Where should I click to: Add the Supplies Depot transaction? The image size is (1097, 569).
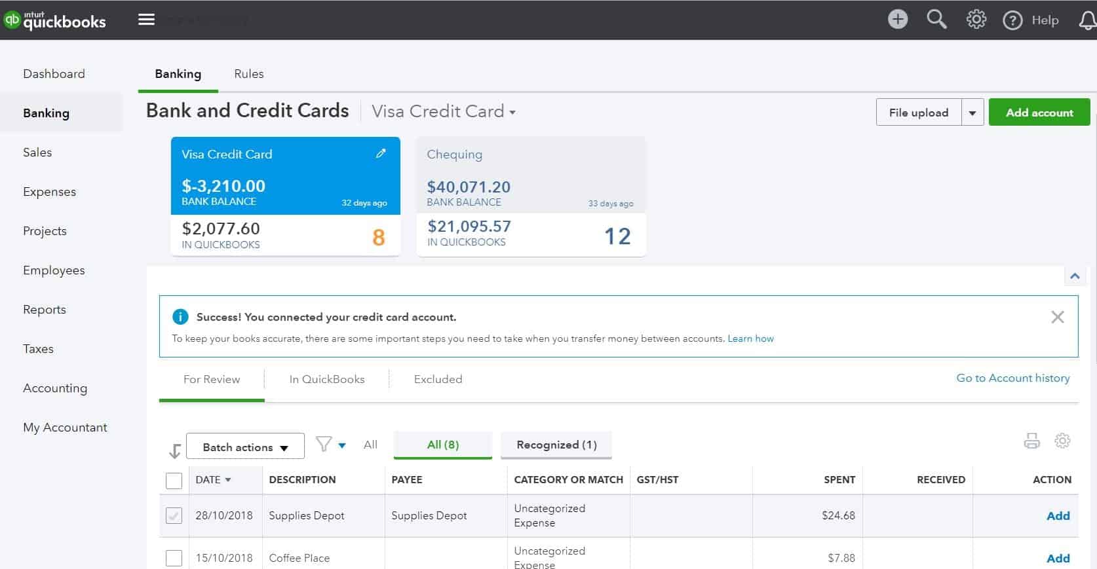point(1058,515)
